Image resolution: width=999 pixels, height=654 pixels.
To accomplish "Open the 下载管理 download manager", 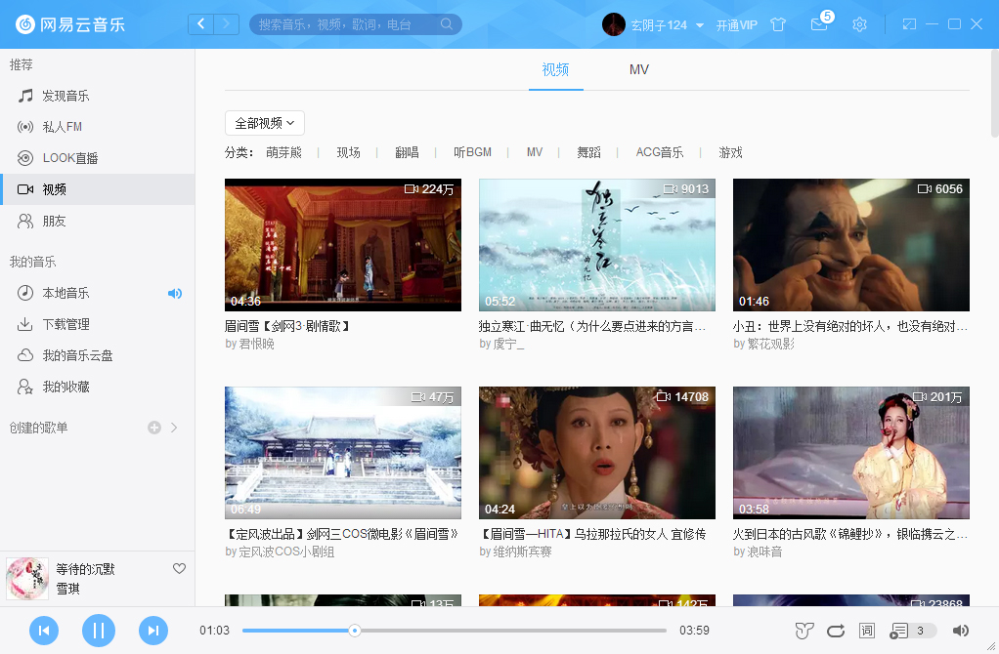I will [68, 323].
